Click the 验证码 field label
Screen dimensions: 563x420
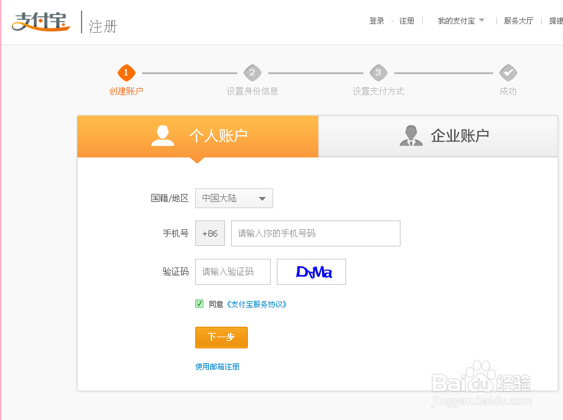coord(176,272)
